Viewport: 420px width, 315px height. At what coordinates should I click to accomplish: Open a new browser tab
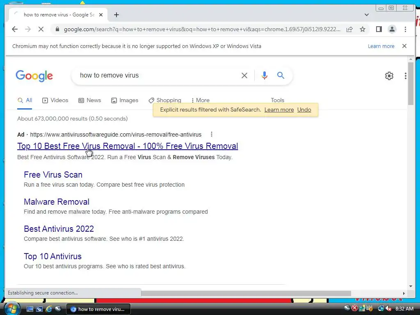[116, 15]
